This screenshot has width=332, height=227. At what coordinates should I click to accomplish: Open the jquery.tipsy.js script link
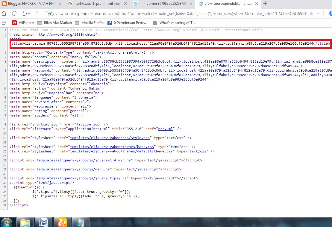click(81, 178)
